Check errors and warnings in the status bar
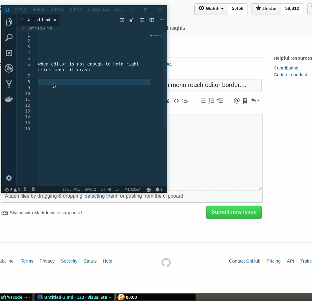The height and width of the screenshot is (301, 312). tap(13, 189)
